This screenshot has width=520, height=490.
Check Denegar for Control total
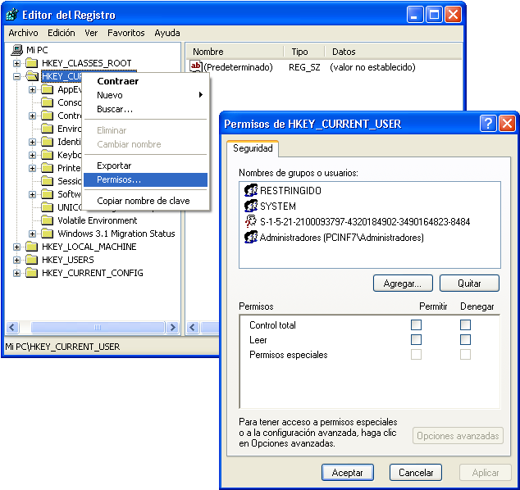click(465, 324)
